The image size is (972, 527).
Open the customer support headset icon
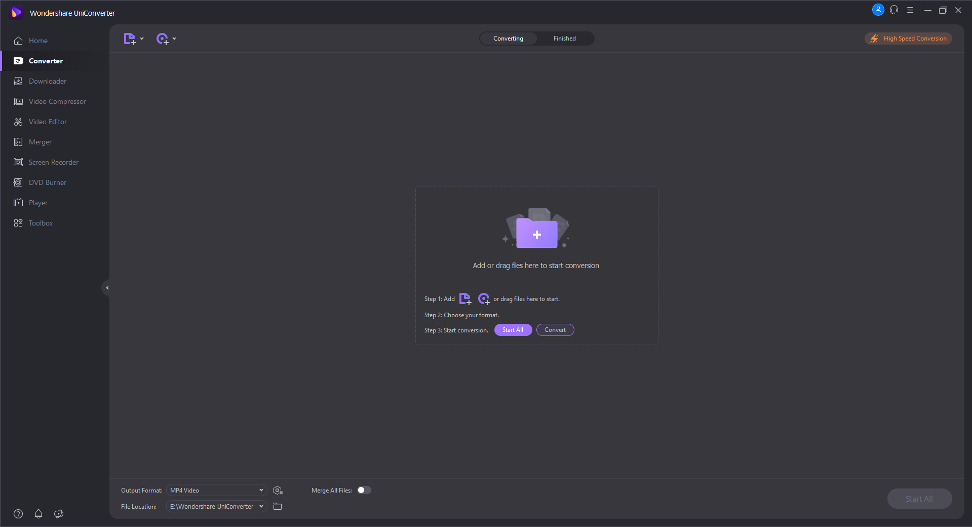click(x=894, y=10)
